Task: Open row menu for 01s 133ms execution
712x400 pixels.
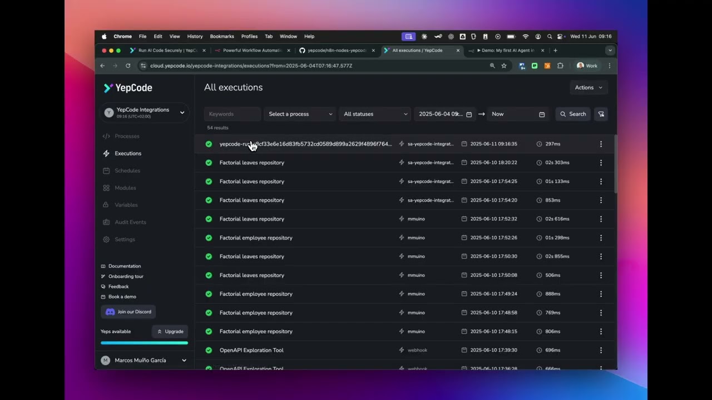Action: coord(601,182)
